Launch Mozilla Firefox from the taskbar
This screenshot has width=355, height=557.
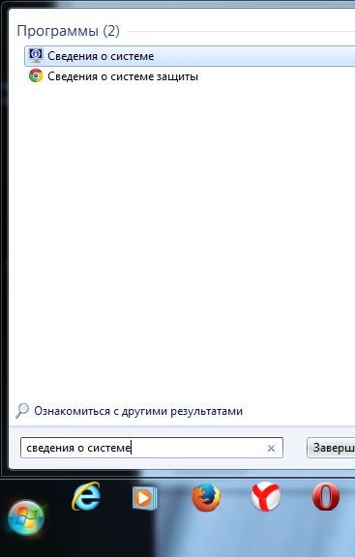click(x=206, y=497)
